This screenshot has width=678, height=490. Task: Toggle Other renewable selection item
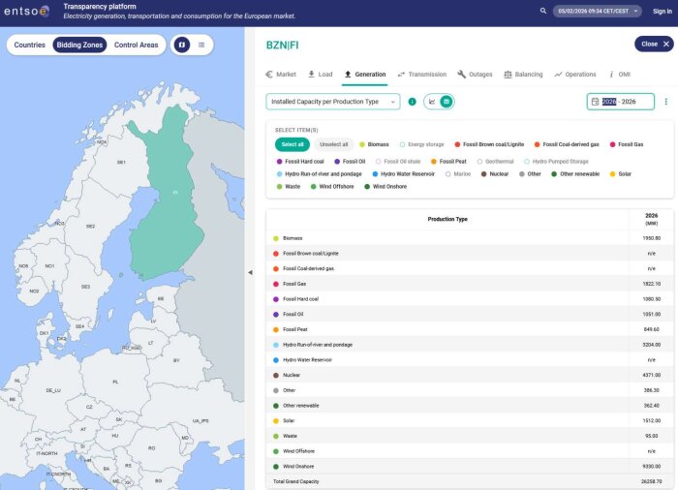pos(575,174)
